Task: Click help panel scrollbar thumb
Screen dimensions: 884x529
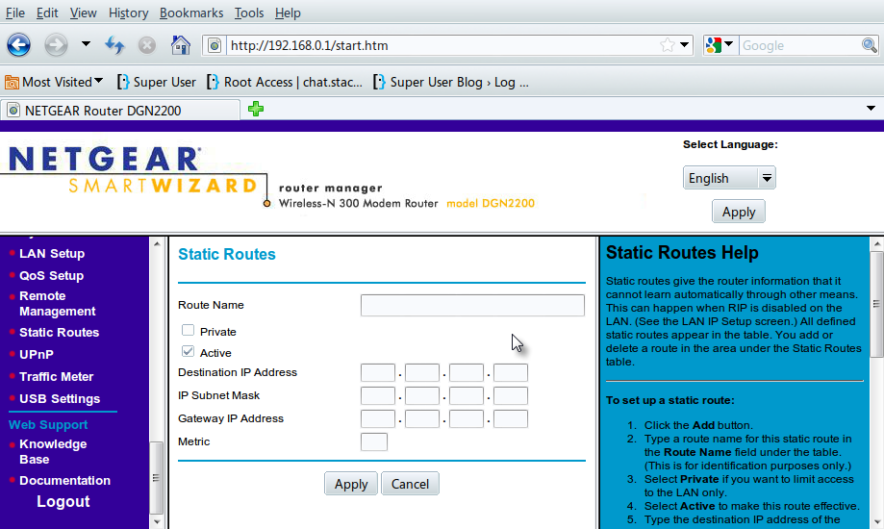Action: [876, 304]
